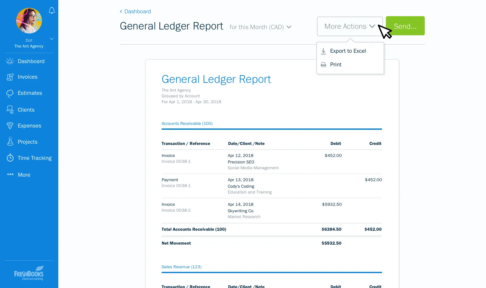Viewport: 486px width, 288px height.
Task: Select Export to Excel option
Action: point(348,51)
